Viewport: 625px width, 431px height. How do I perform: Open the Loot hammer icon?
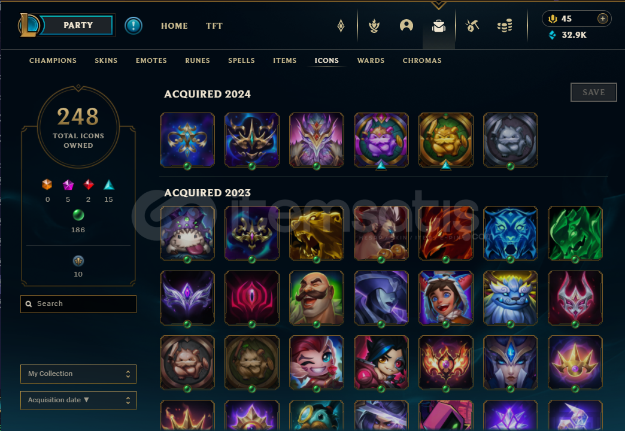[x=472, y=26]
